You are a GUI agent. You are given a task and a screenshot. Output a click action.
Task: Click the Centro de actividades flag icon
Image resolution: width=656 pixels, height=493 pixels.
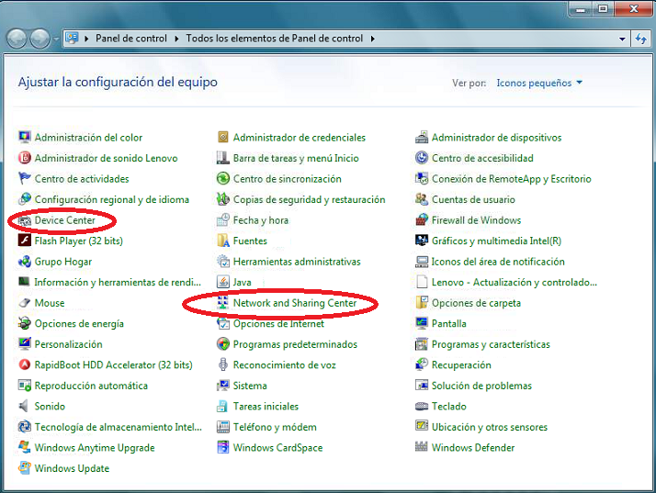pos(25,178)
